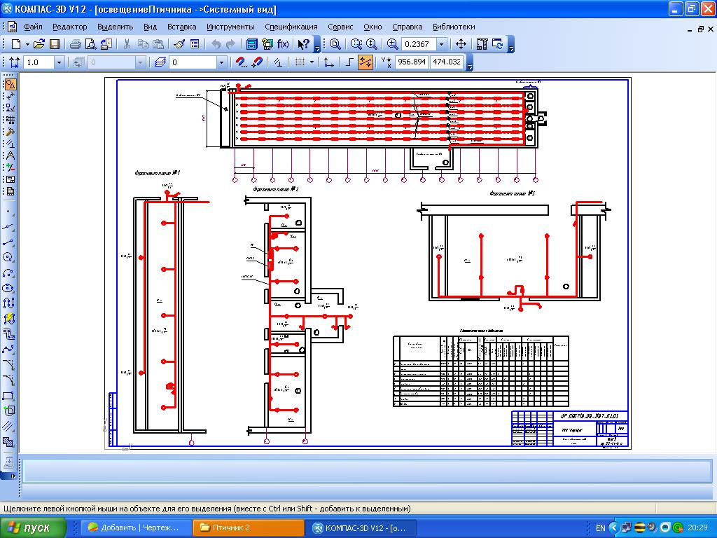The height and width of the screenshot is (538, 717).
Task: Select the Point tool in left toolbar
Action: [9, 213]
